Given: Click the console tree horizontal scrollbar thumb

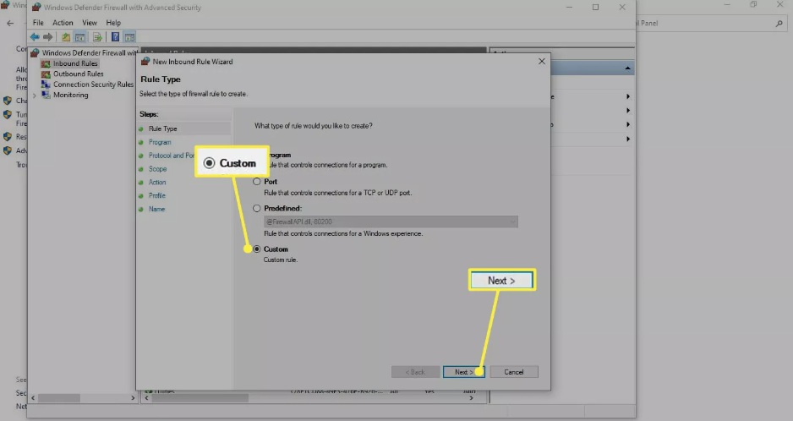Looking at the screenshot, I should (x=58, y=398).
